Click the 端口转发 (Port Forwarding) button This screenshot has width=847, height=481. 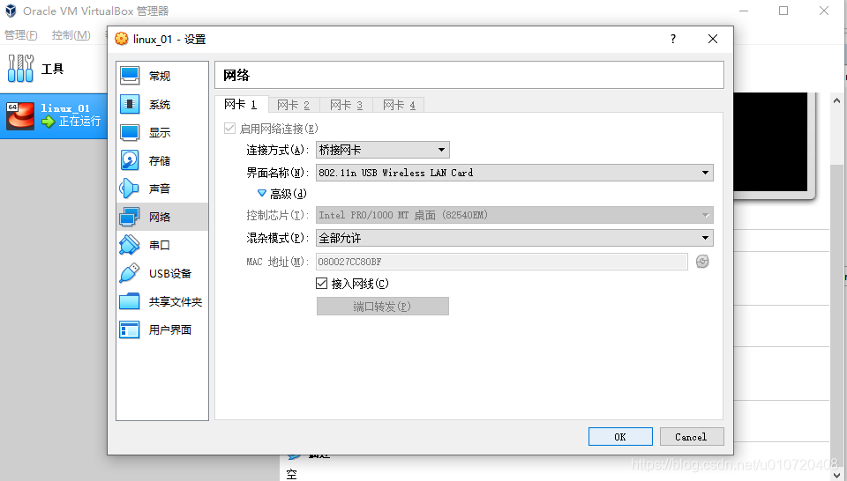382,307
